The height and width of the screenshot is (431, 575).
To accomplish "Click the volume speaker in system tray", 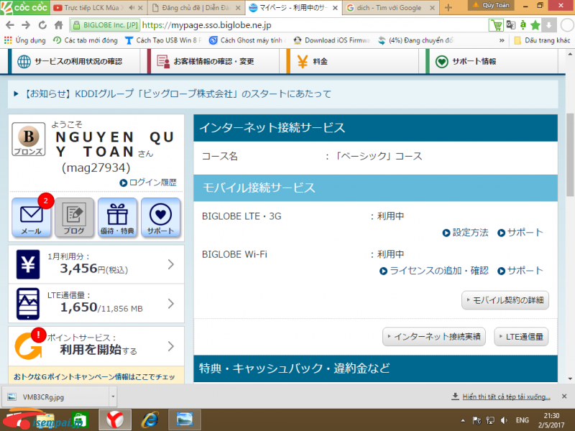I will click(x=505, y=420).
